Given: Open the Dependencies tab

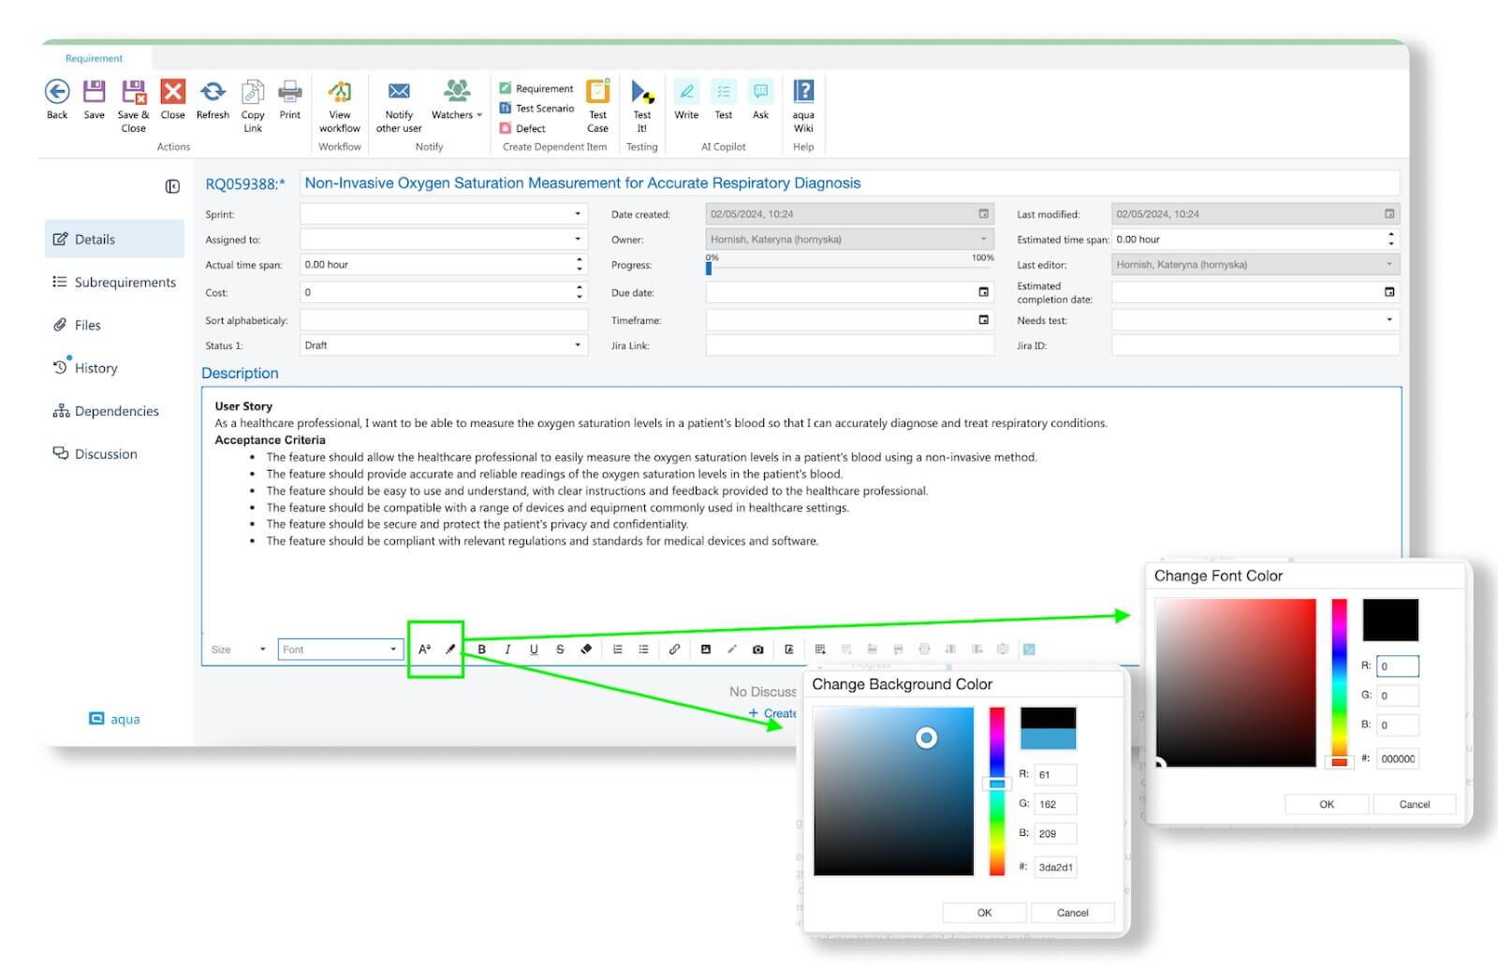Looking at the screenshot, I should [114, 411].
